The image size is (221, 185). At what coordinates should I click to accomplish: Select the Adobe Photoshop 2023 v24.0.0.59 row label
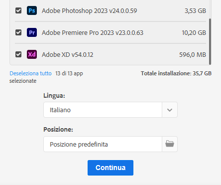89,11
